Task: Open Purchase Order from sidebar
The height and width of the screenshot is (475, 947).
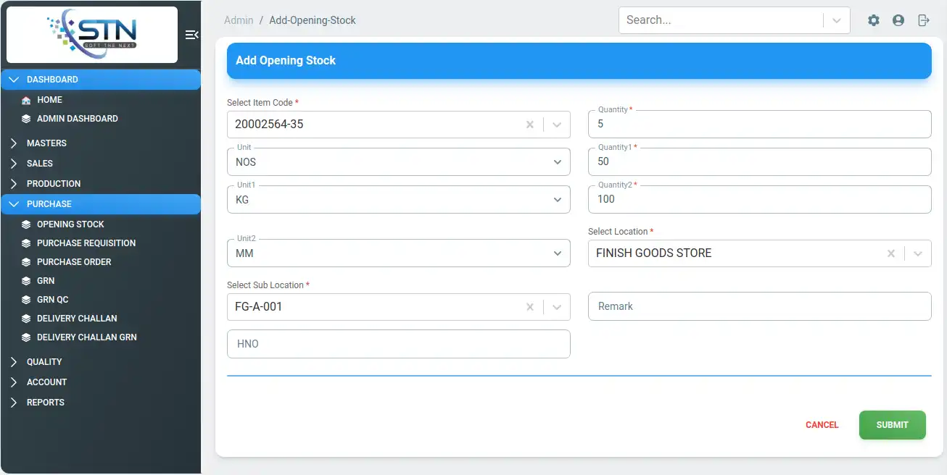Action: (x=74, y=262)
